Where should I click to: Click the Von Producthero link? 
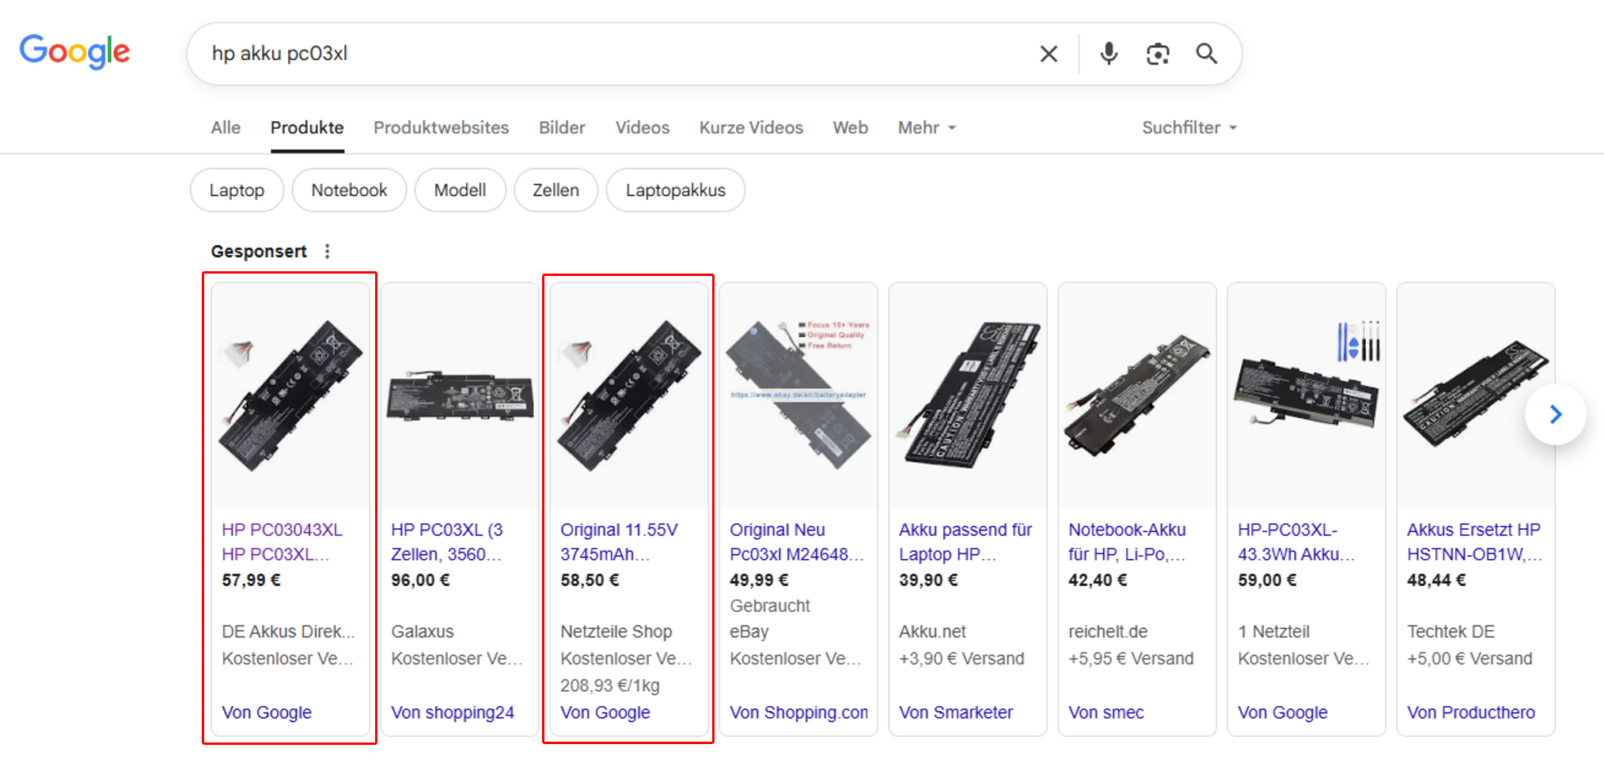point(1470,712)
